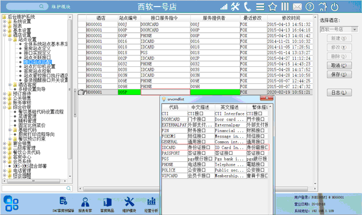Click the 修改时间 column header

(x=290, y=18)
